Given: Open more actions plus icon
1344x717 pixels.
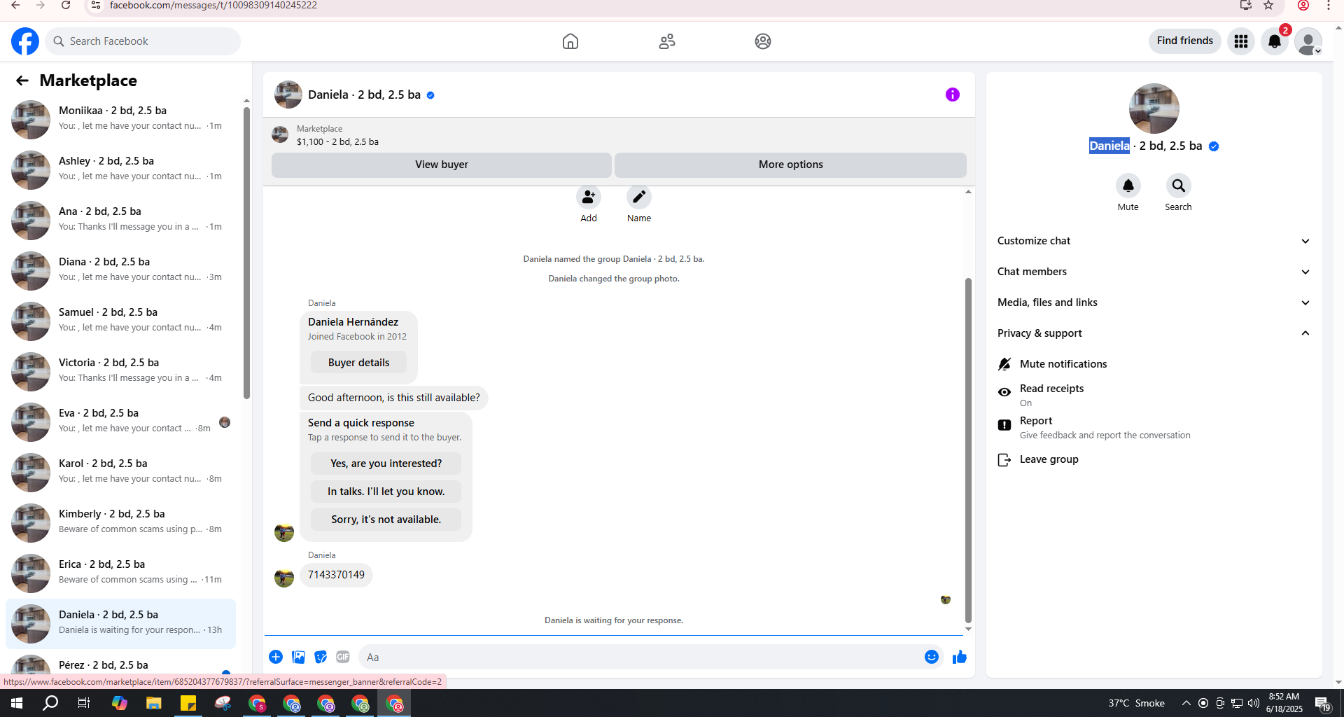Looking at the screenshot, I should click(276, 657).
